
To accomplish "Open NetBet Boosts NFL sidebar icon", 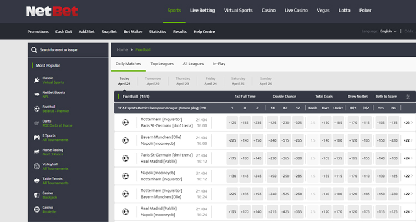I will 37,94.
